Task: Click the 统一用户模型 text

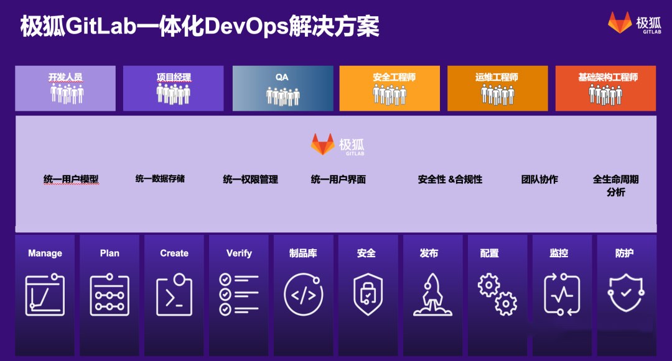Action: [71, 179]
